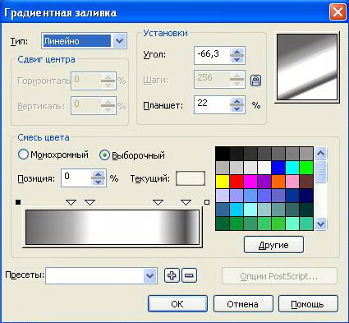349x323 pixels.
Task: Select the black start marker of gradient
Action: (x=18, y=202)
